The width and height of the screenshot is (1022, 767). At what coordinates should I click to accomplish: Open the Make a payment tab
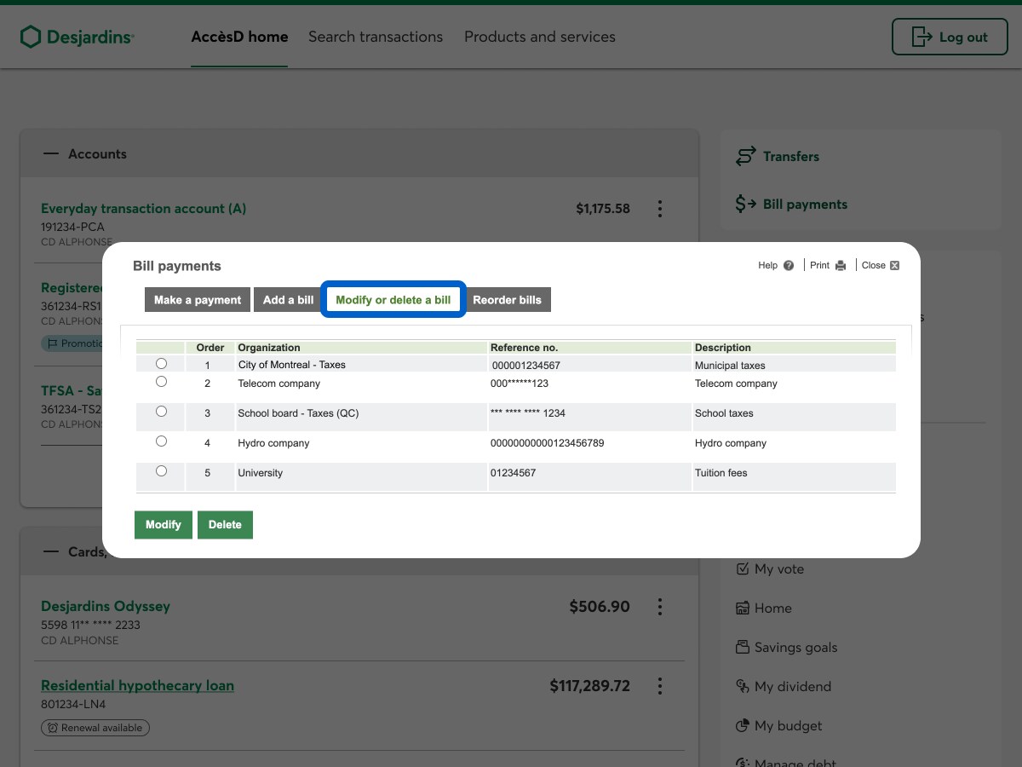[x=198, y=300]
